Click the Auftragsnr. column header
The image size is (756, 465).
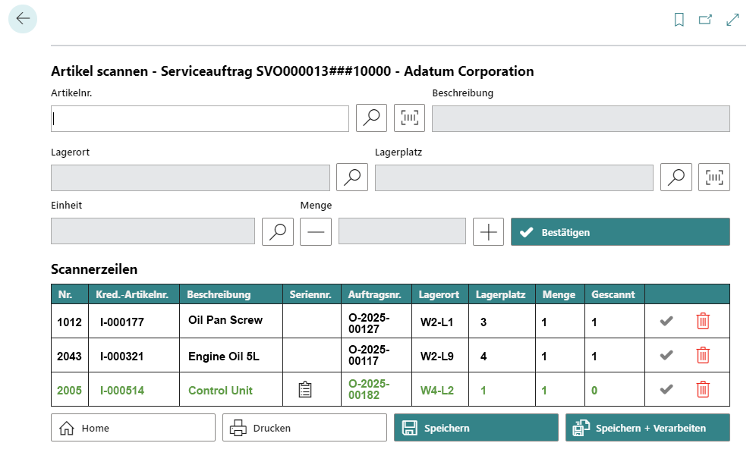pos(375,294)
